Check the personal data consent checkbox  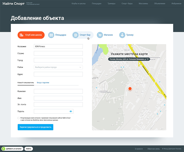click(x=19, y=118)
